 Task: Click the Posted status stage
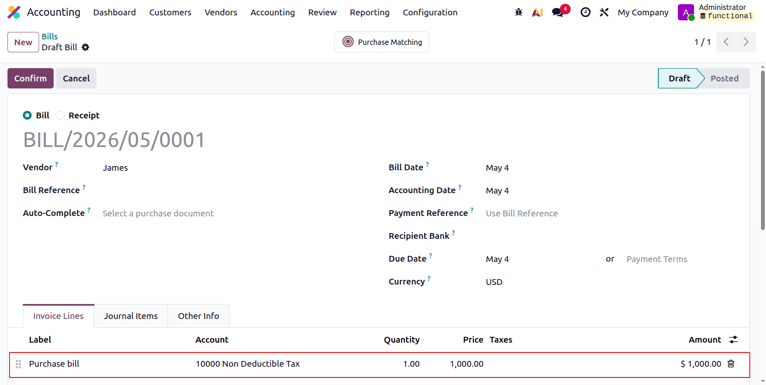724,78
